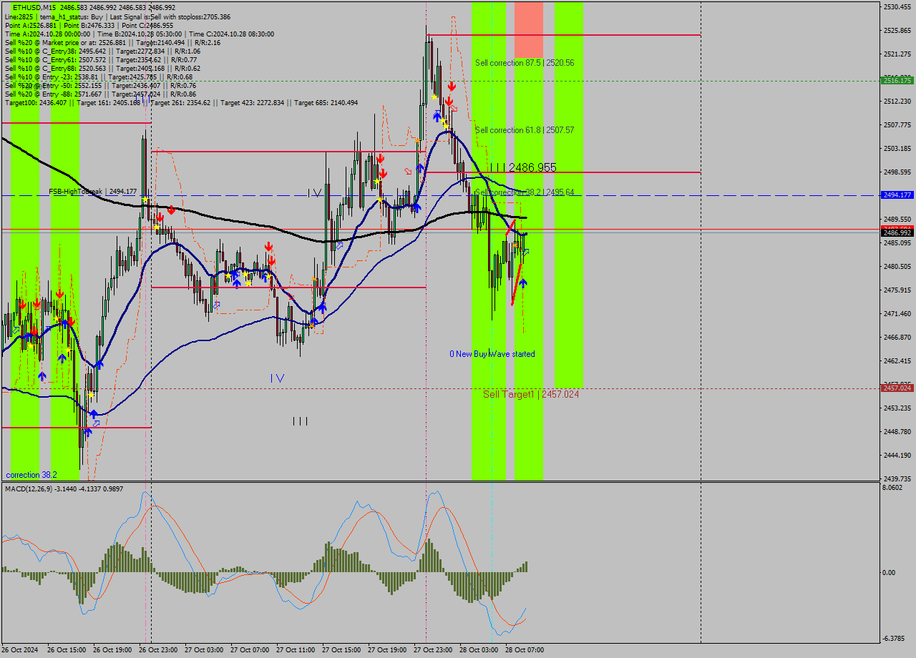The image size is (916, 658).
Task: Click the salmon red zone rectangle at the chart top
Action: pos(528,30)
